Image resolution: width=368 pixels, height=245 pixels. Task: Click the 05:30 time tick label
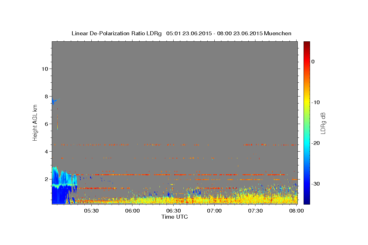[x=91, y=211]
